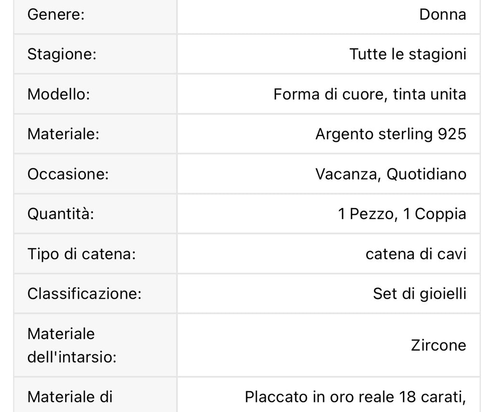Select the catena di cavi value
Viewport: 494px width, 412px height.
coord(416,253)
